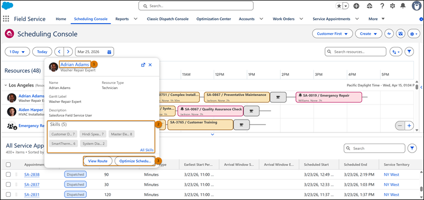Check the SA-2837 row checkbox
This screenshot has height=200, width=424.
coord(8,184)
